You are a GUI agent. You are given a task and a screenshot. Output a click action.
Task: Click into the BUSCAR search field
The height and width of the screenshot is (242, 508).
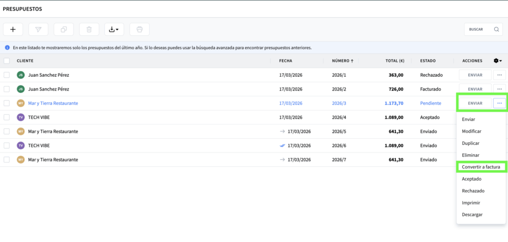[478, 29]
